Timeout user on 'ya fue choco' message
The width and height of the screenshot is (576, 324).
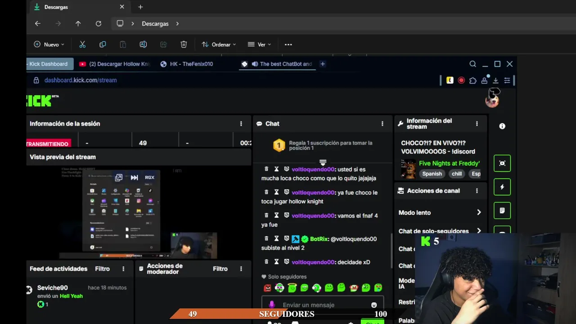(277, 192)
